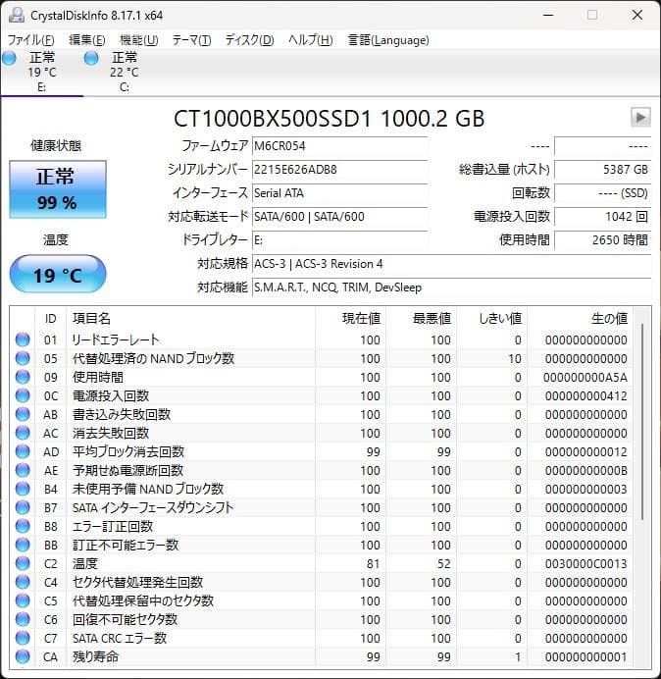This screenshot has height=679, width=661.
Task: Click the status icon for row B4 未使用予備
Action: click(23, 489)
